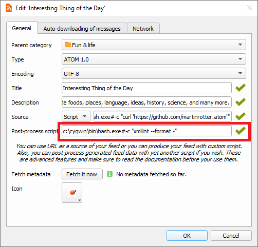Open the Source Script type dropdown
The image size is (258, 247).
coord(76,116)
